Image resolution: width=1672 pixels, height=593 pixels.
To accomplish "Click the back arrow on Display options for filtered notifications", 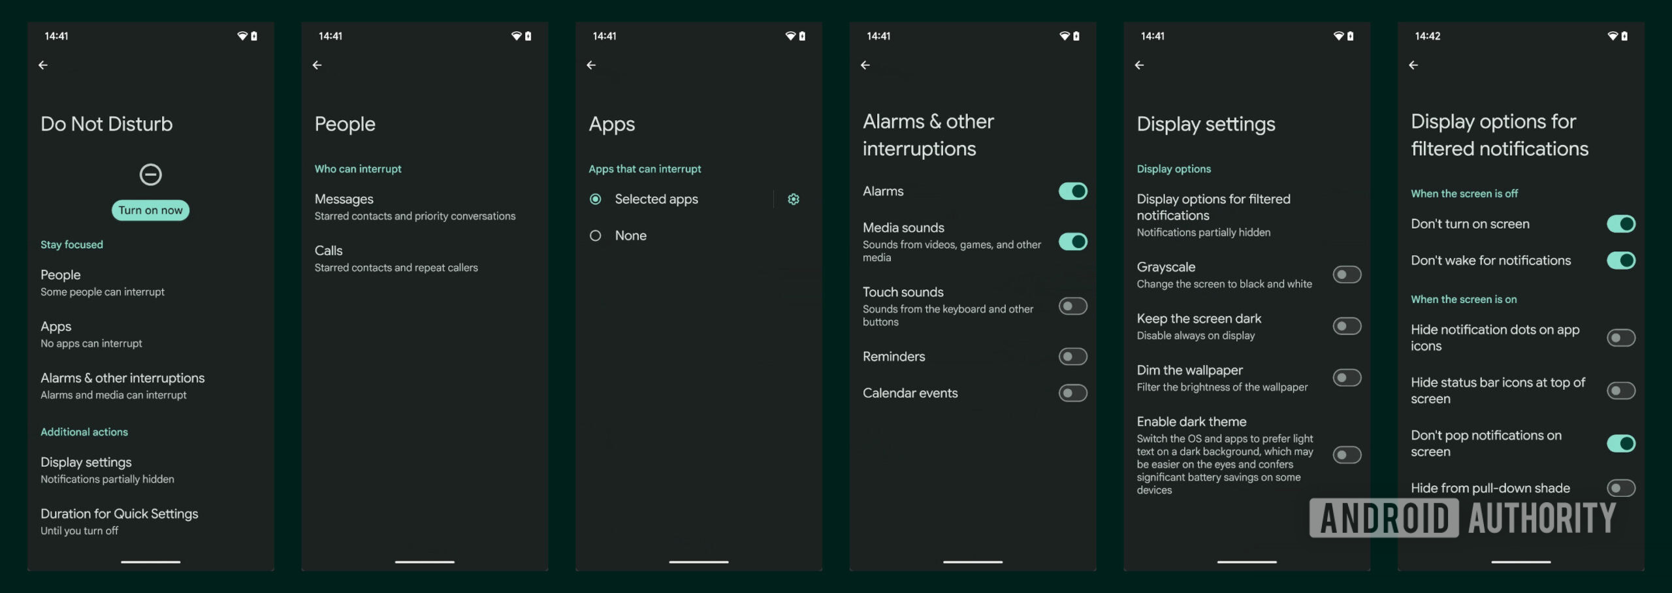I will pos(1414,65).
